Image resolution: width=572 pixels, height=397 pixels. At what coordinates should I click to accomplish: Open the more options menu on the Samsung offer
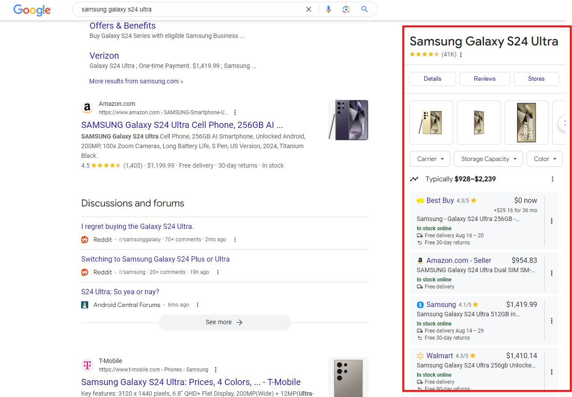[x=552, y=321]
